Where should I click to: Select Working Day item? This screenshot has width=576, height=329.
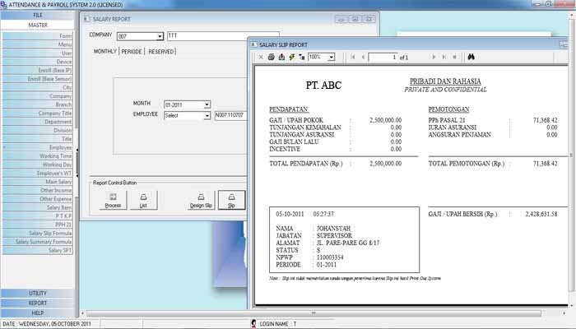[38, 164]
